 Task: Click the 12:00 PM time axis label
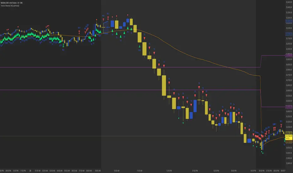[169, 171]
